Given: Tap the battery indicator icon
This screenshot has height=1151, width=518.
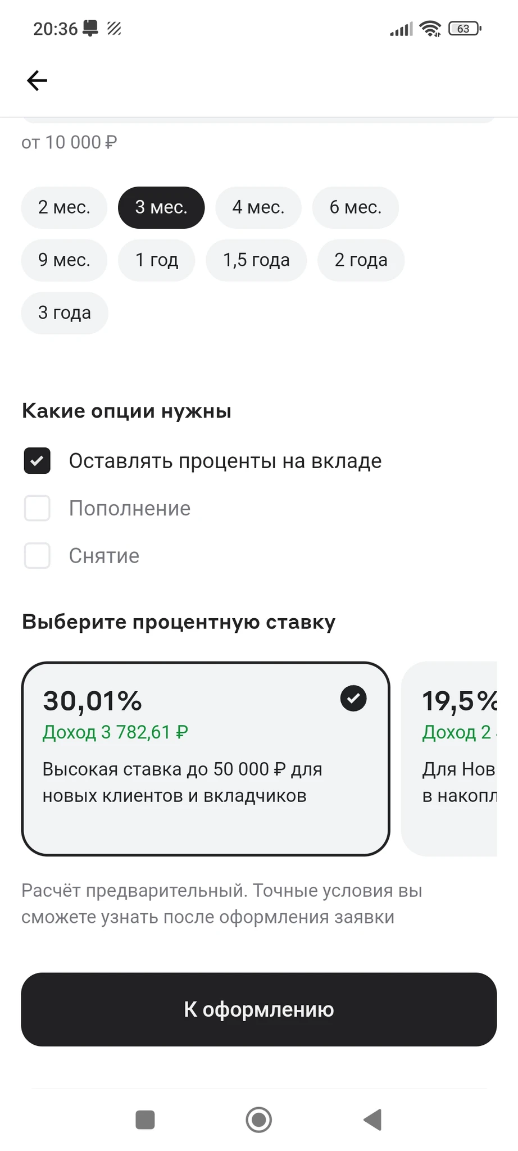Looking at the screenshot, I should pyautogui.click(x=465, y=29).
